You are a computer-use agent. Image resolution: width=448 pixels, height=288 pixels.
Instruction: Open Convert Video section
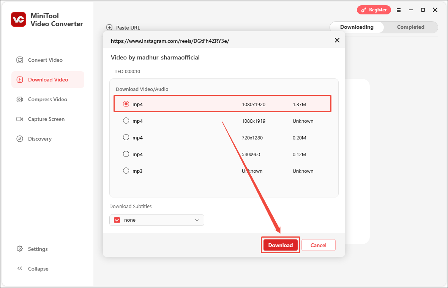tap(48, 60)
